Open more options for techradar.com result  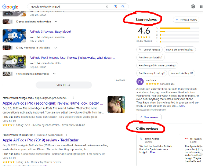tap(67, 135)
